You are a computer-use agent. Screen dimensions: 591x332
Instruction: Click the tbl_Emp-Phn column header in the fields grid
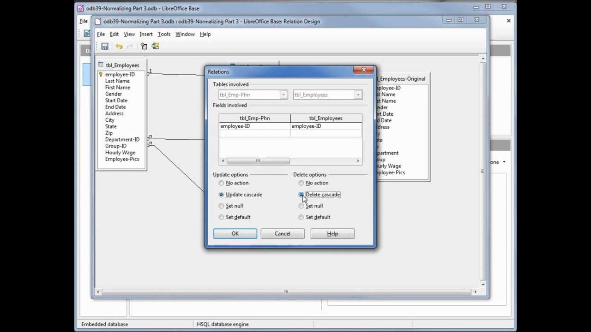(254, 119)
